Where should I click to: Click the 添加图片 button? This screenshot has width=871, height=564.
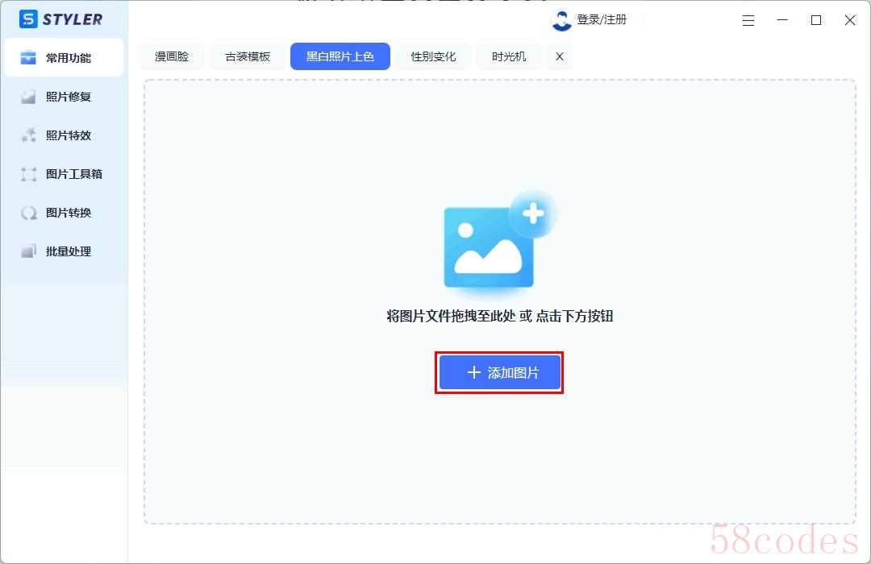coord(499,372)
